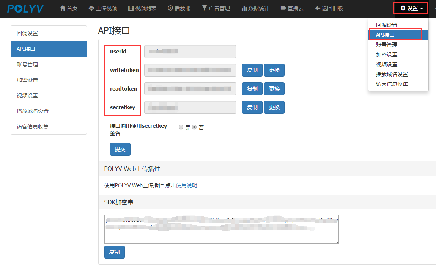Open the 使用说明 link
The image size is (436, 268).
(x=187, y=185)
